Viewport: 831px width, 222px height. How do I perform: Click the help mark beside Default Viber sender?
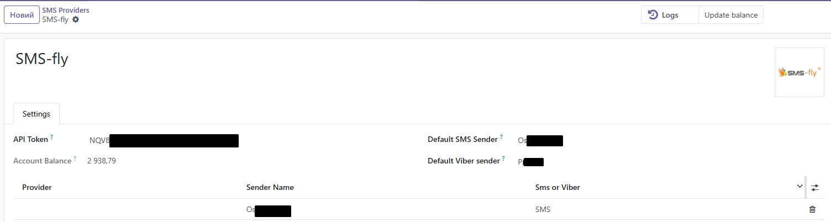click(504, 159)
